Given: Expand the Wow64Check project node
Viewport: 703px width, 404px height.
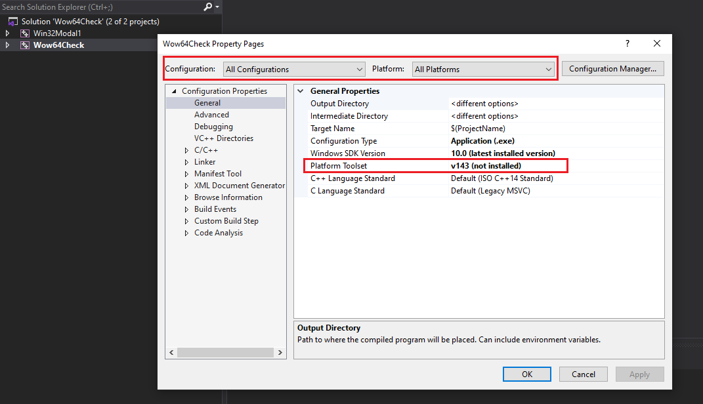Looking at the screenshot, I should click(x=7, y=45).
